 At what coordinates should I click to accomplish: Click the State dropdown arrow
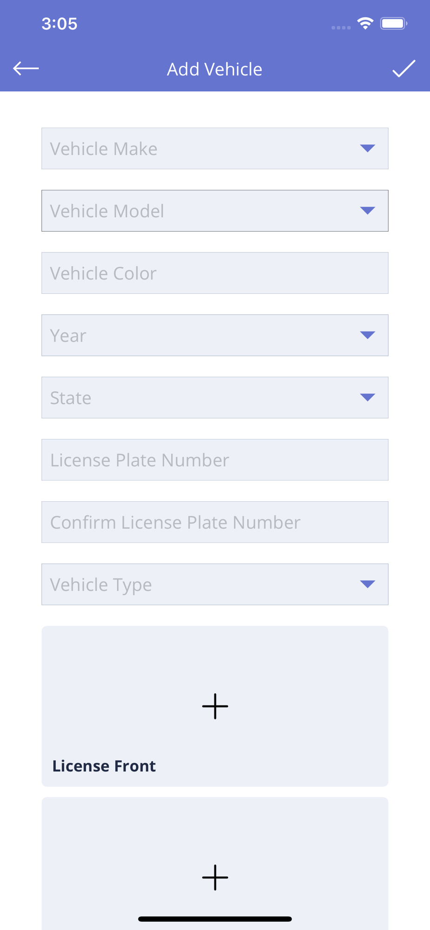coord(368,398)
